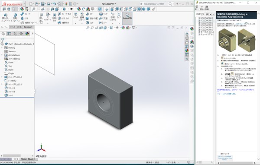Click the Rebuild traffic light icon
Screen dimensions: 260x165
[x=66, y=4]
